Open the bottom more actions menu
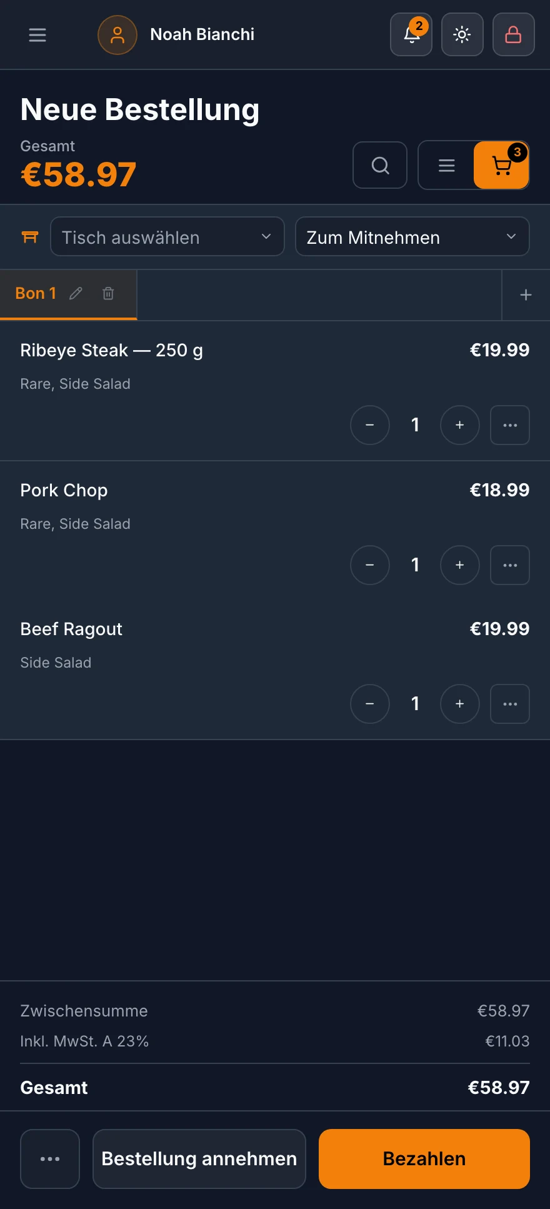Viewport: 550px width, 1209px height. [x=50, y=1159]
